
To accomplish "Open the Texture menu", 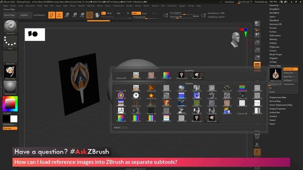I will pos(155,6).
